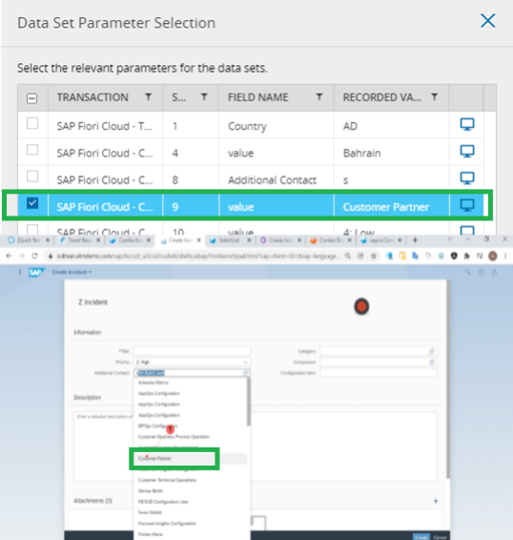Choose Customer Technical Operations from contact list

pyautogui.click(x=191, y=480)
